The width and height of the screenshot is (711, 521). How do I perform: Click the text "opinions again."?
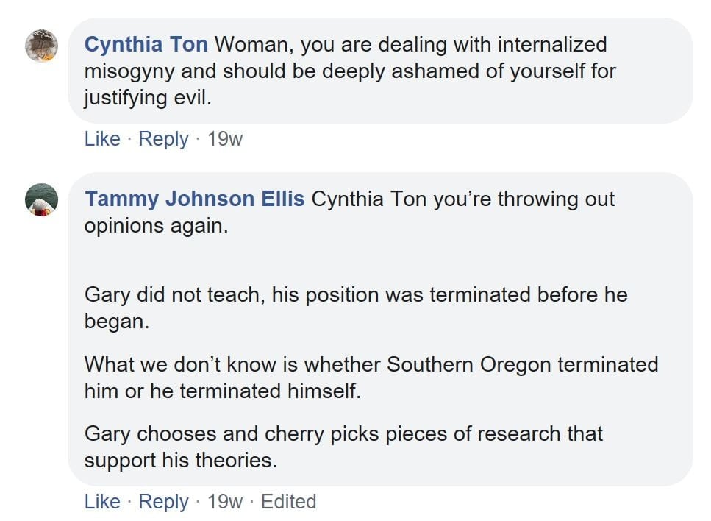click(x=157, y=226)
